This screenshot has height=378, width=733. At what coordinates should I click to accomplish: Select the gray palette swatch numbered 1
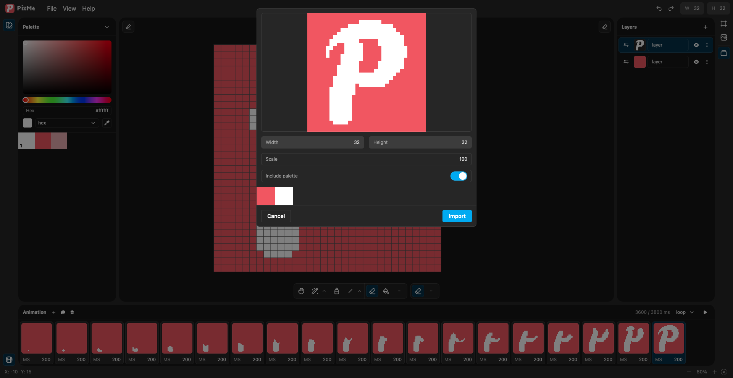tap(26, 141)
